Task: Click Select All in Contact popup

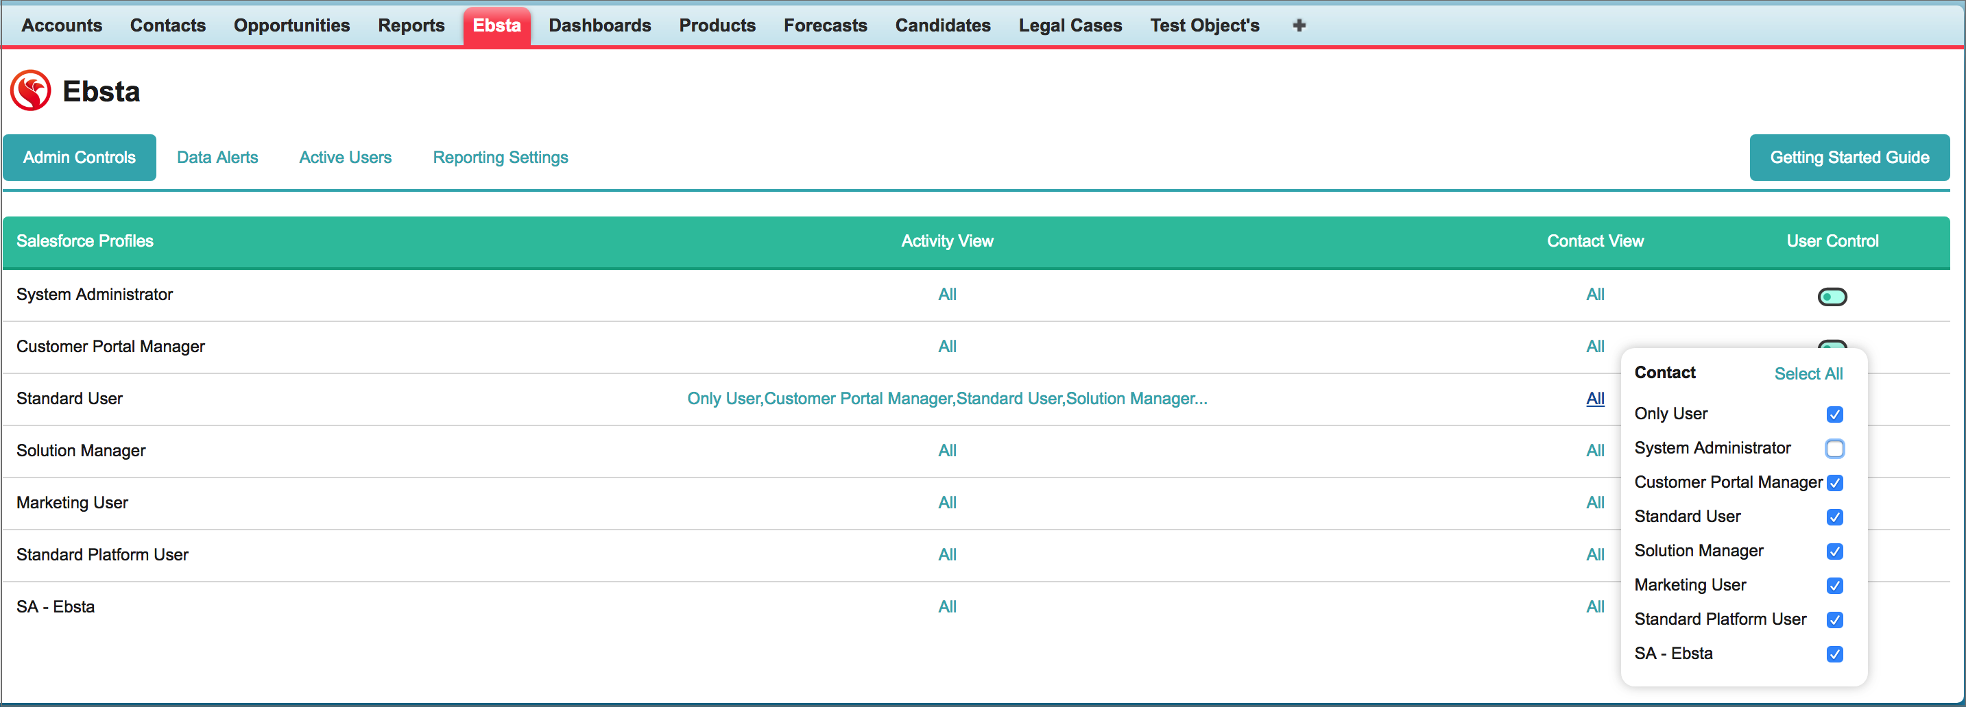Action: (1808, 373)
